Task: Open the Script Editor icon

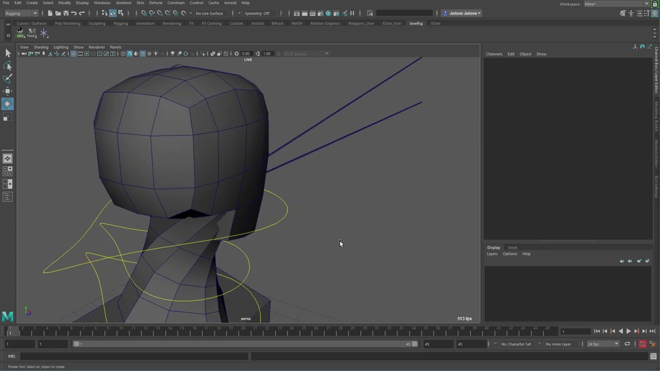Action: 653,356
